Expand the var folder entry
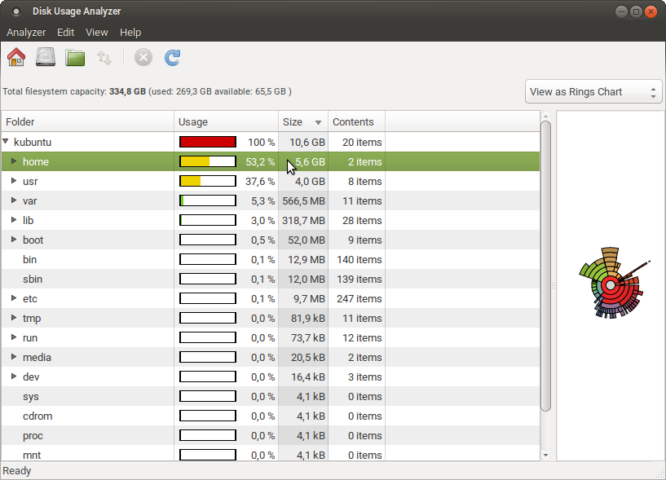This screenshot has width=666, height=480. point(15,200)
